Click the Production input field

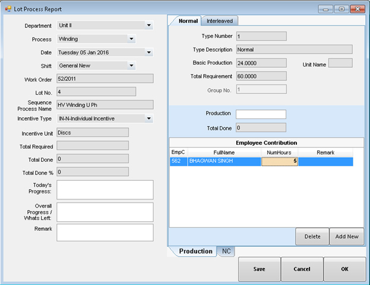261,114
